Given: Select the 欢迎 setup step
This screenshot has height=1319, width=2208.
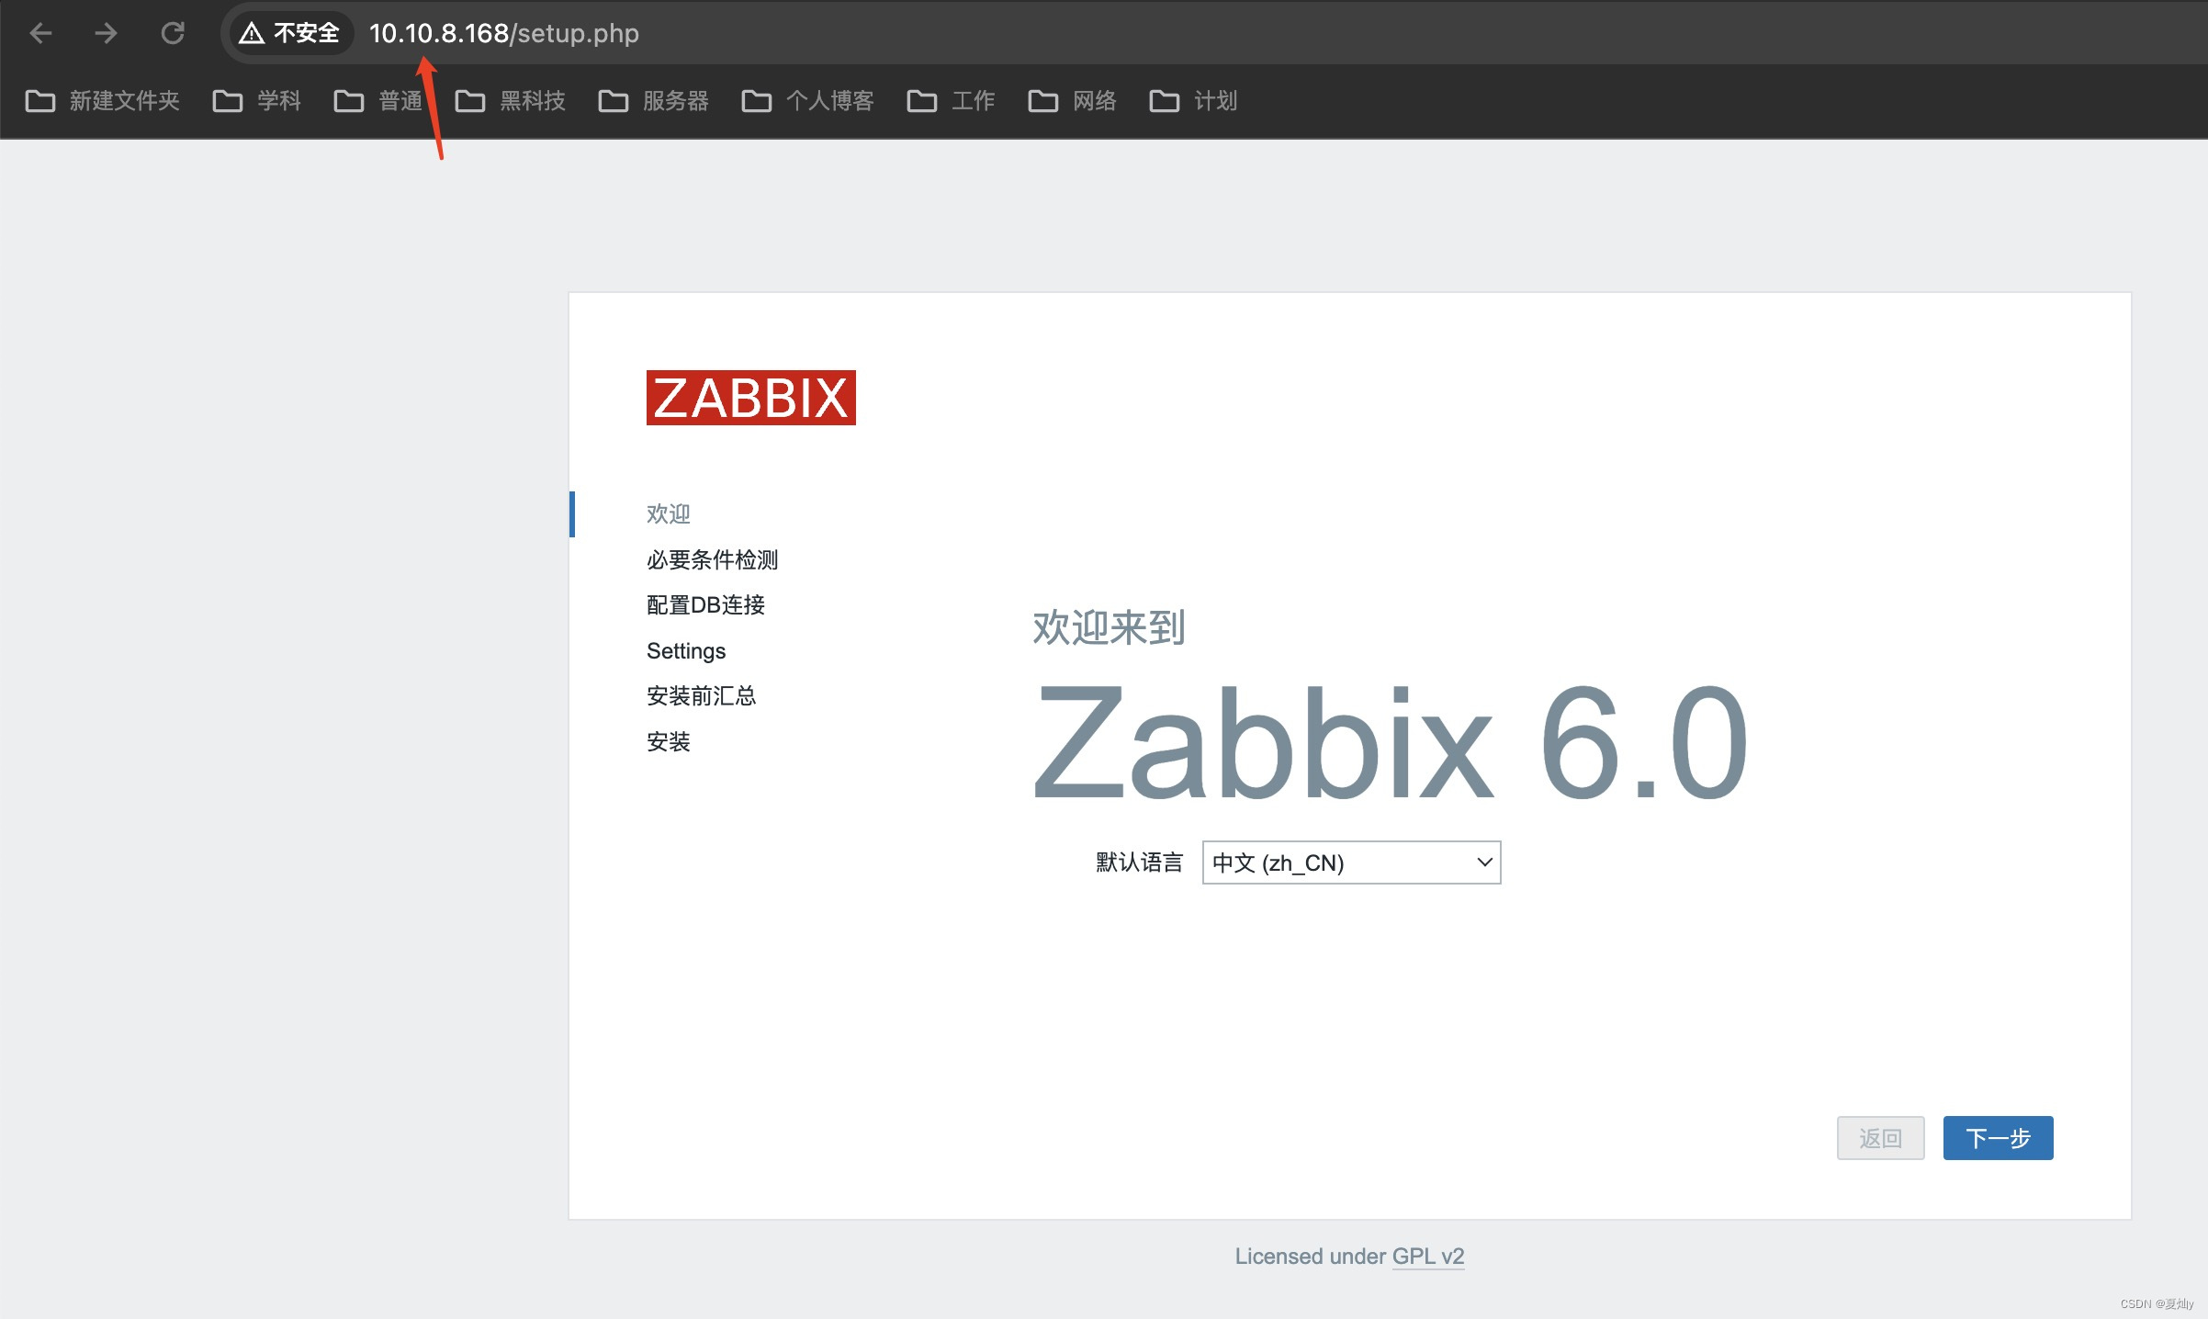Looking at the screenshot, I should click(x=668, y=513).
